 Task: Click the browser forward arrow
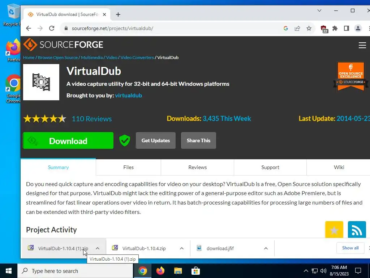[40, 28]
